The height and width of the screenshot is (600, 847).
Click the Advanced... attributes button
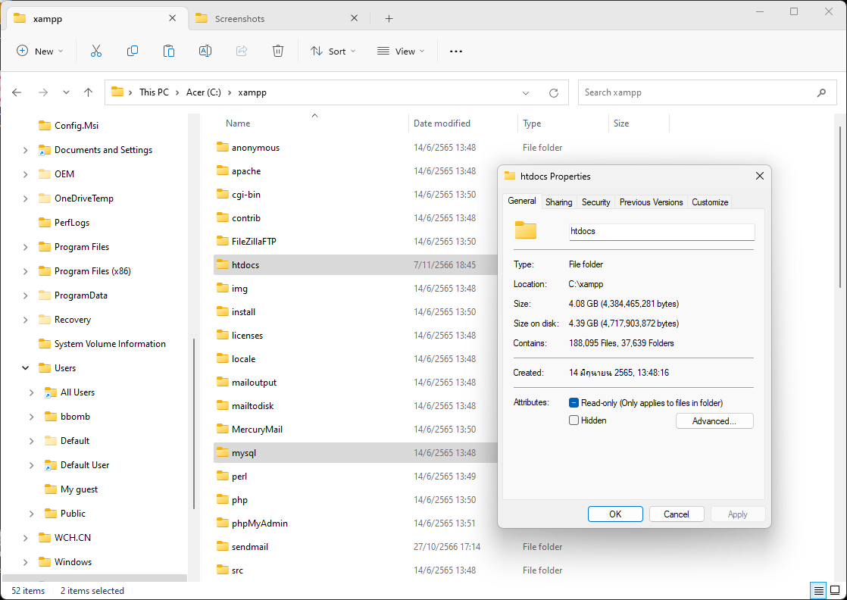pyautogui.click(x=714, y=421)
